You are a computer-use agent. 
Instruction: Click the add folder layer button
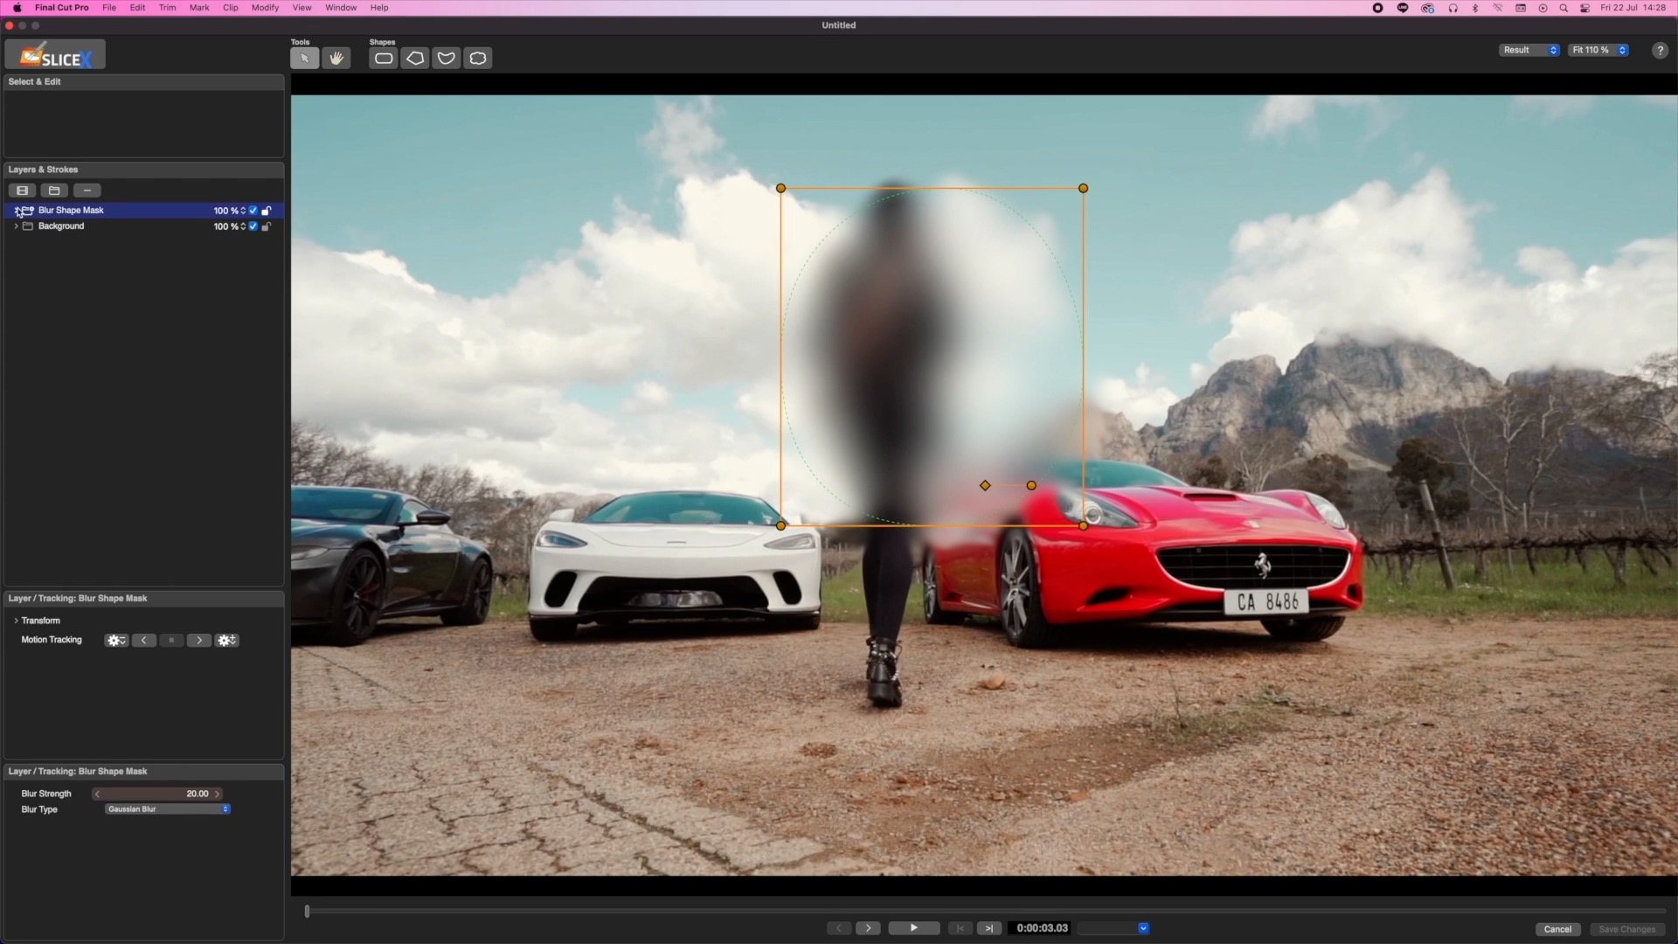(54, 191)
